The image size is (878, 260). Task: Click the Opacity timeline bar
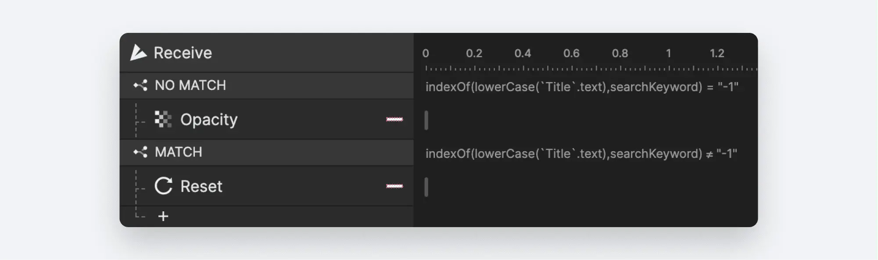[x=426, y=120]
